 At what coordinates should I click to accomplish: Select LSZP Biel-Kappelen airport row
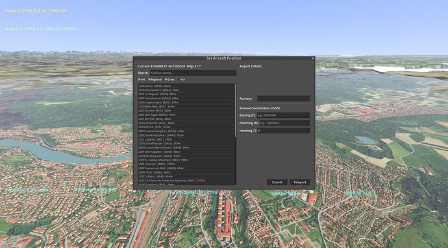(186, 152)
